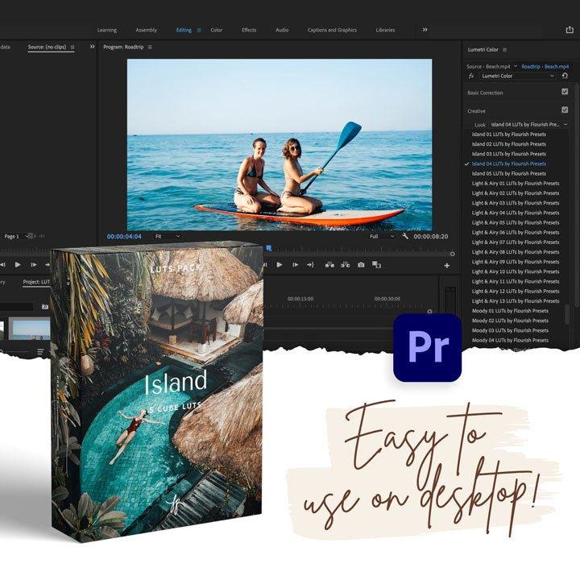
Task: Click the Export Frame camera icon
Action: [x=361, y=264]
